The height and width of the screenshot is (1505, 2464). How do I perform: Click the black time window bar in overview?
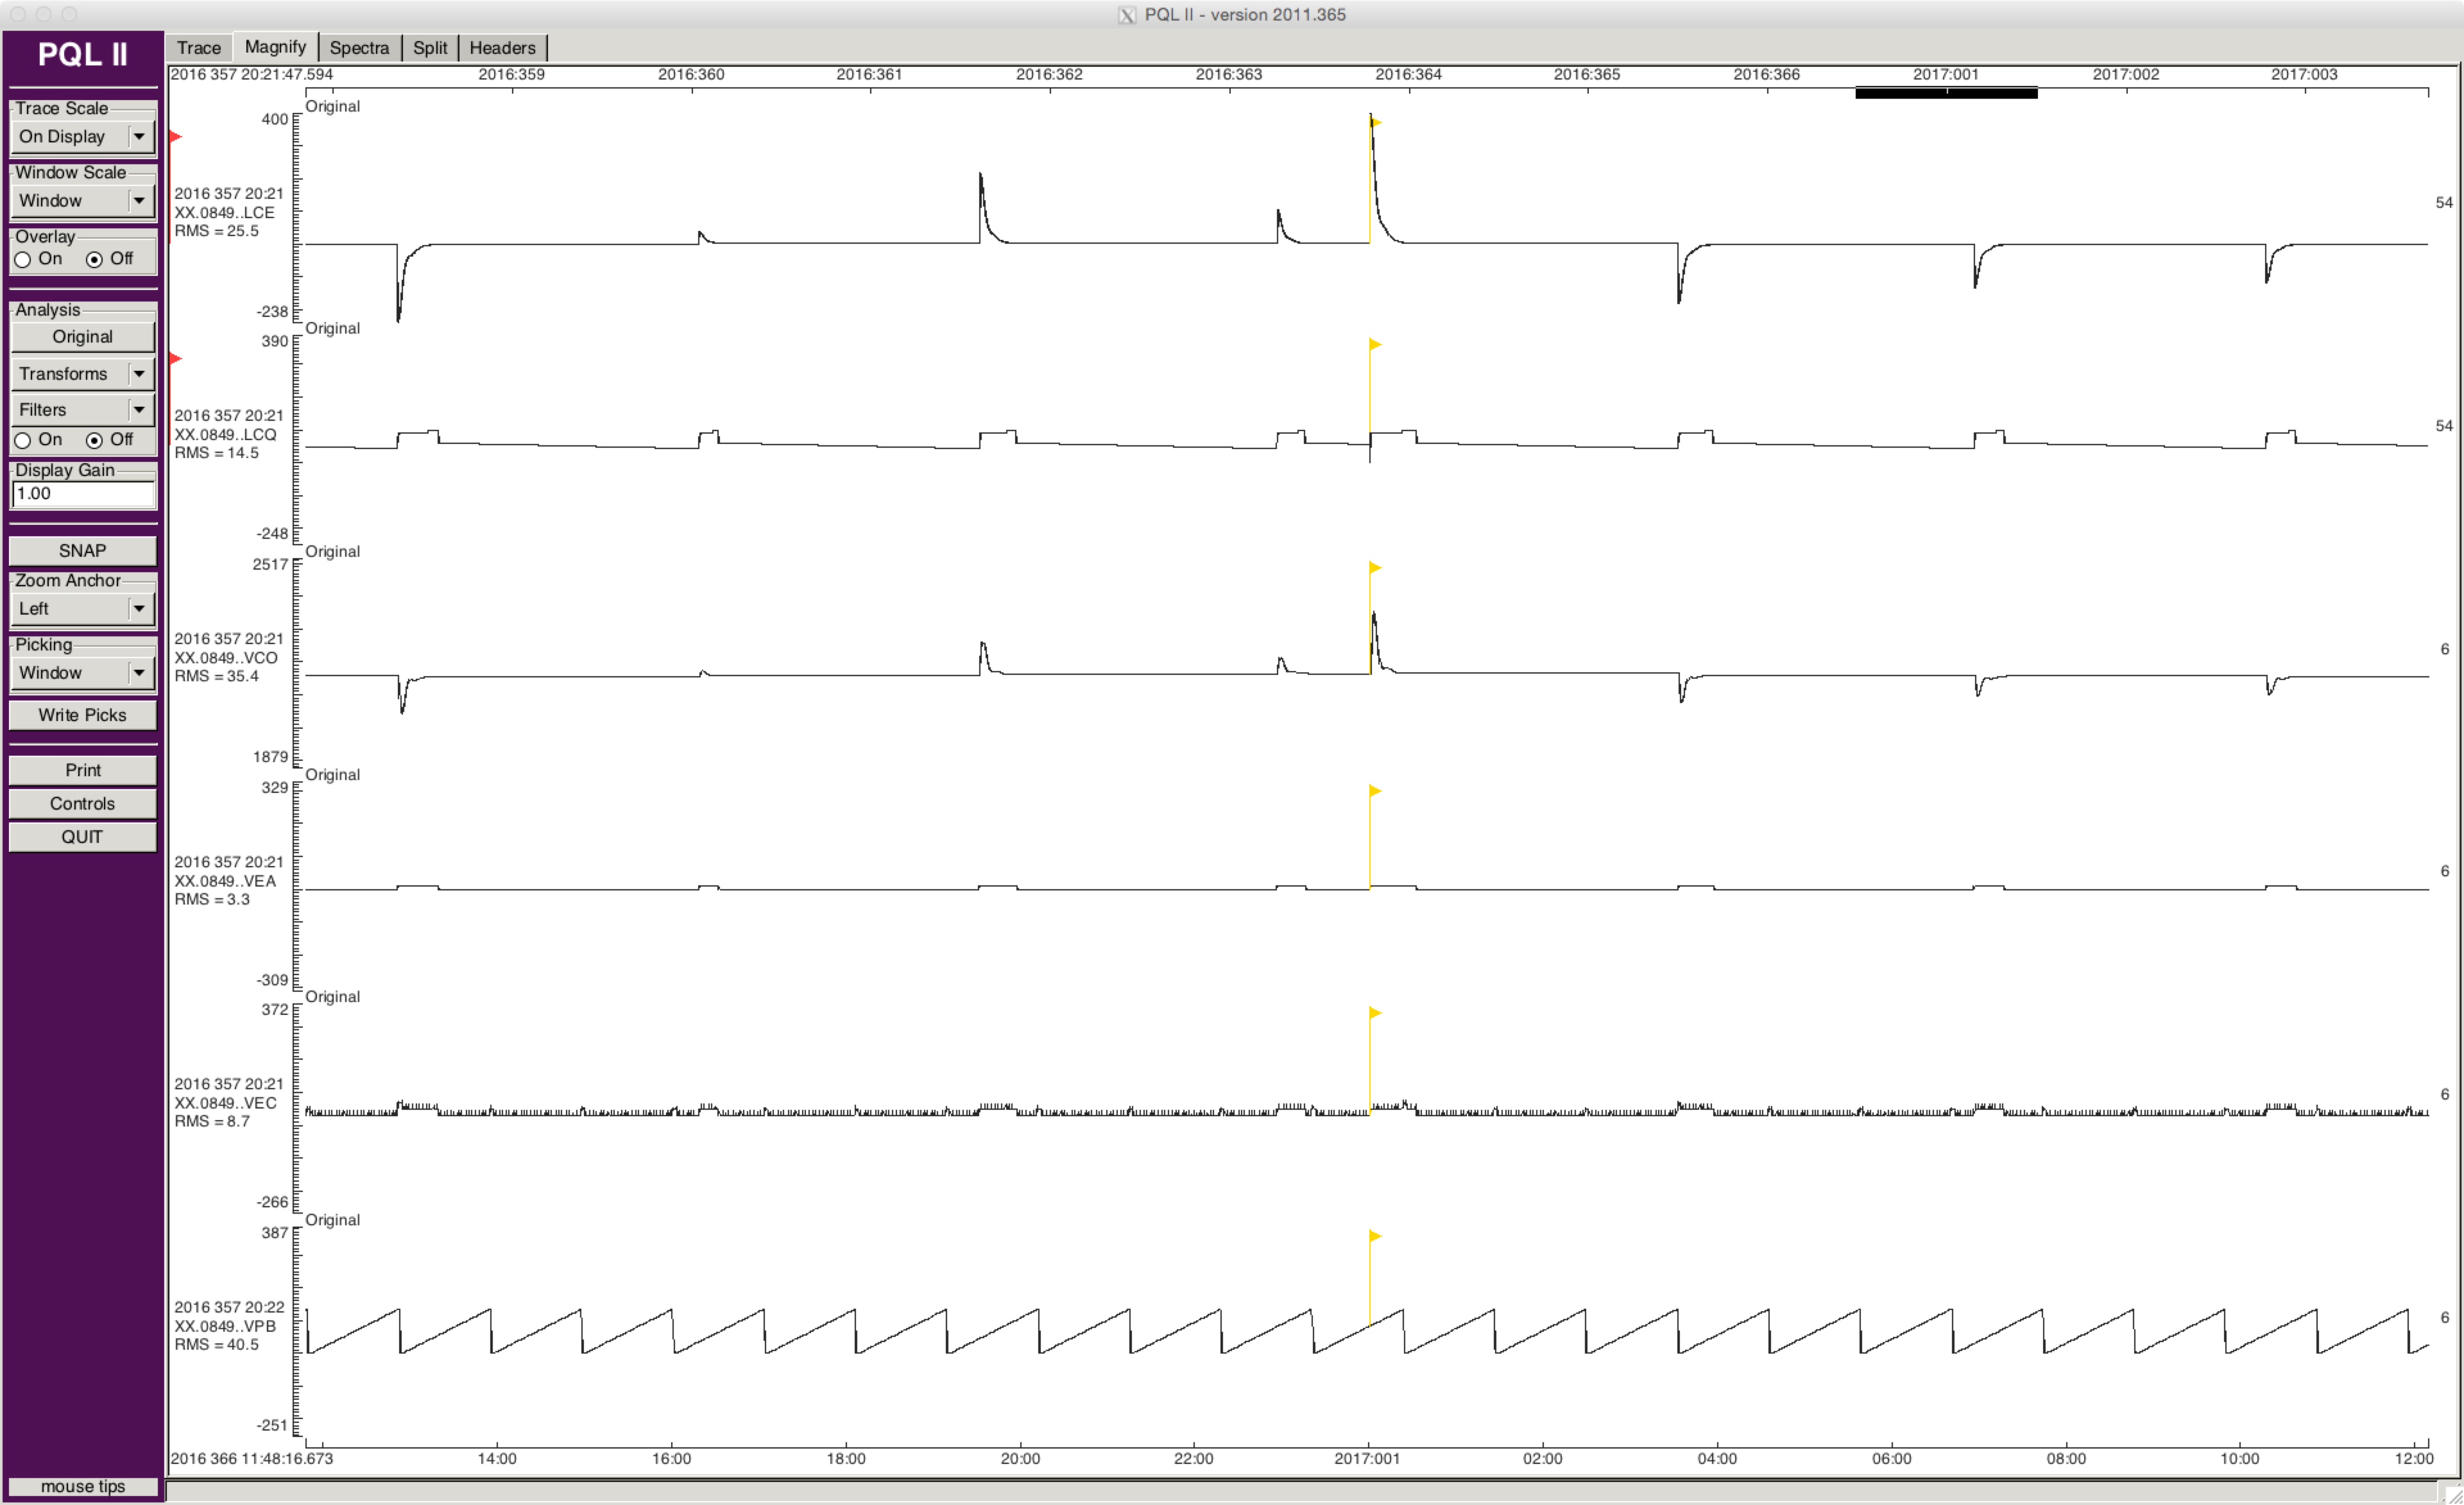point(1945,93)
